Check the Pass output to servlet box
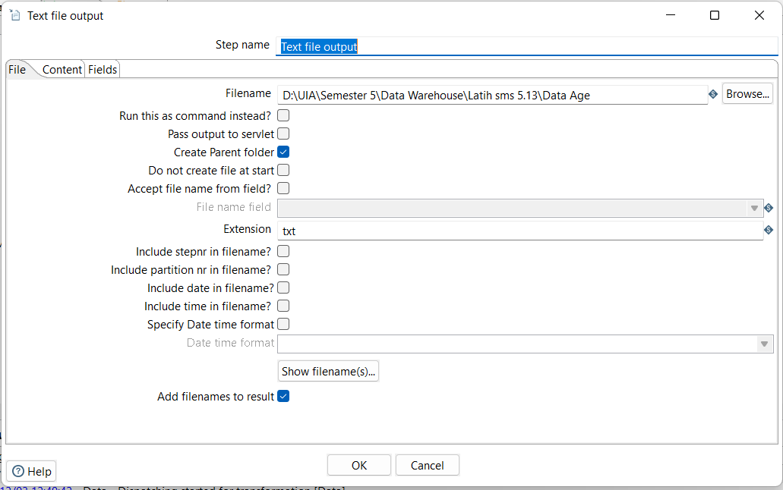Image resolution: width=783 pixels, height=490 pixels. (283, 134)
